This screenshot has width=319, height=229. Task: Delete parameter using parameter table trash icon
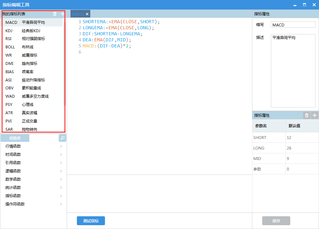307,115
